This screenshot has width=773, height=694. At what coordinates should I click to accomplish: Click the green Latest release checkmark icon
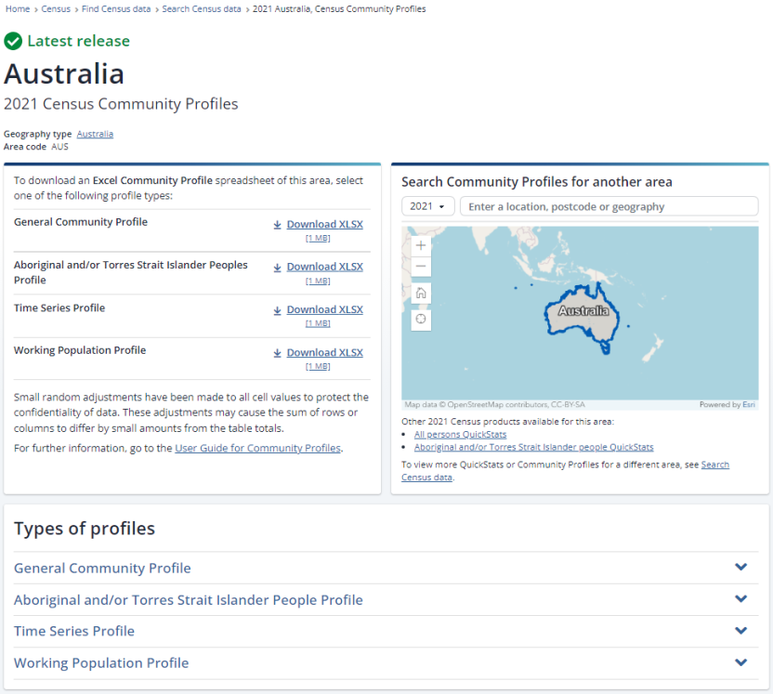click(13, 41)
